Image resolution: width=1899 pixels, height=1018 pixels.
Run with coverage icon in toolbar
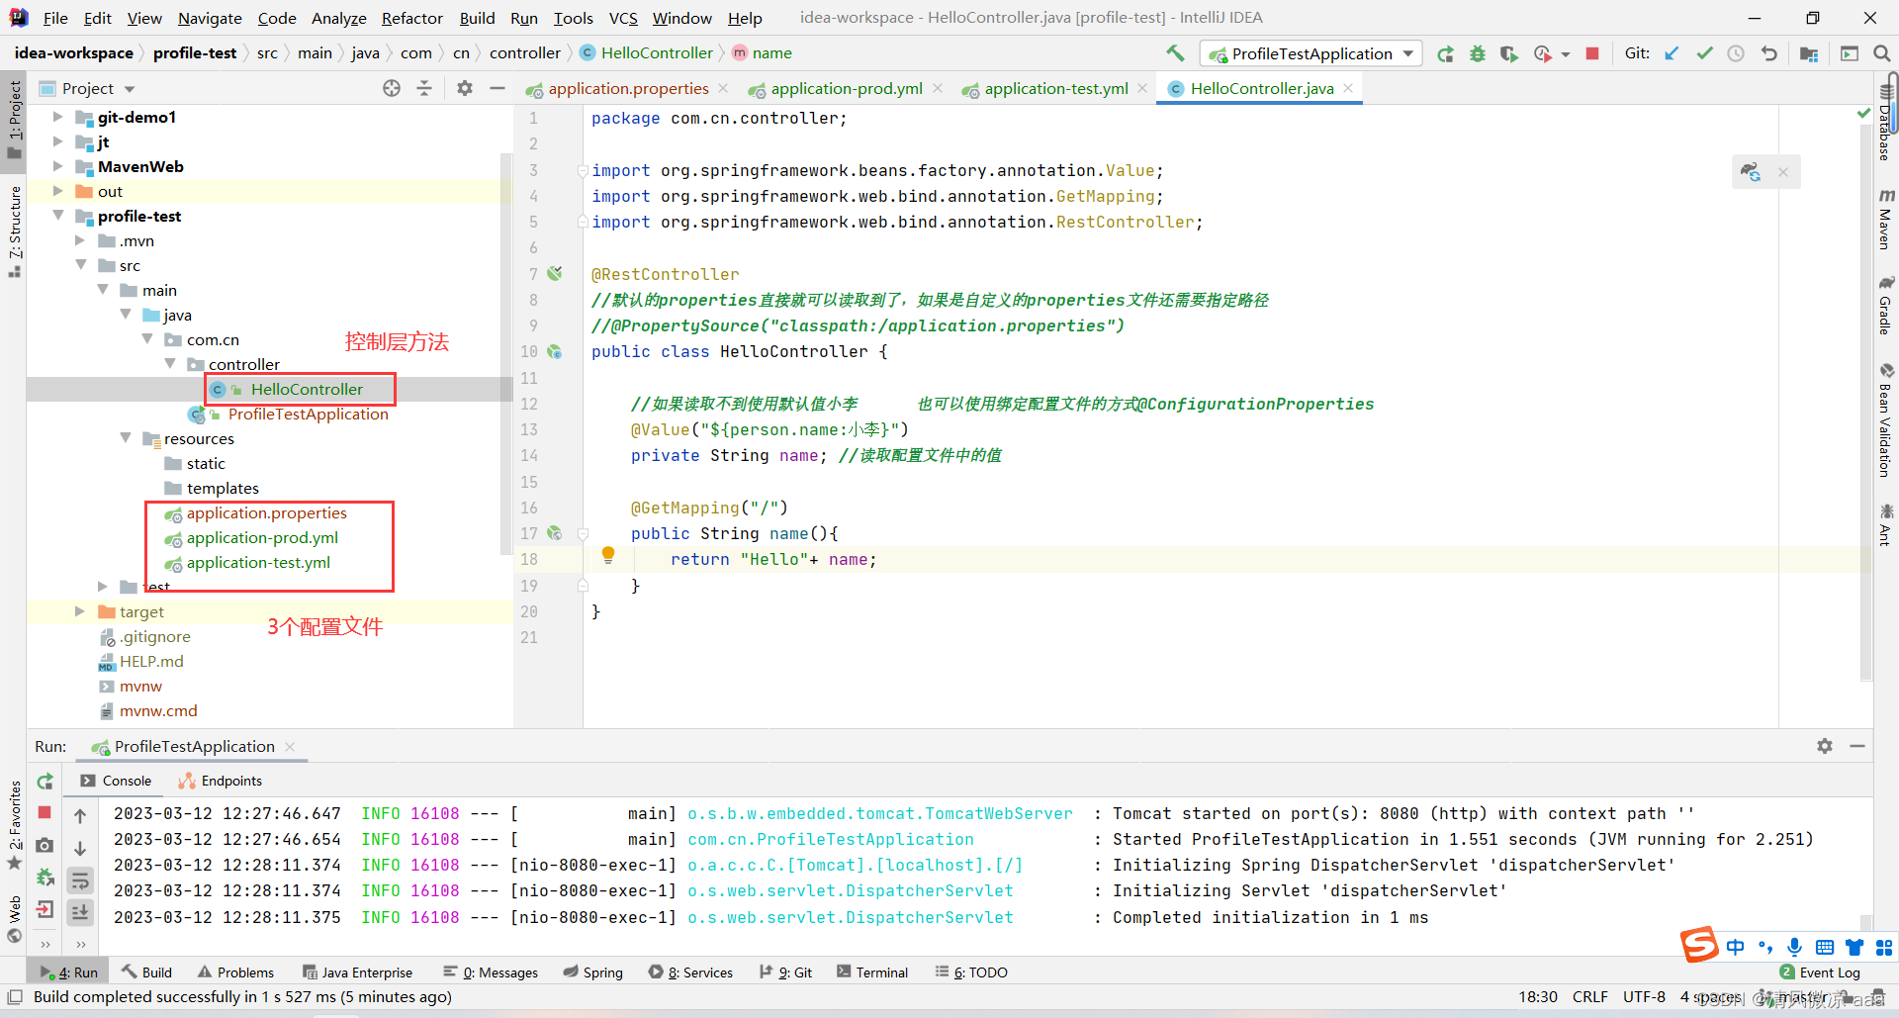click(1509, 53)
